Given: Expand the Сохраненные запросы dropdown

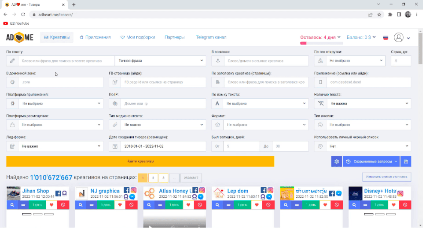Looking at the screenshot, I should [371, 162].
